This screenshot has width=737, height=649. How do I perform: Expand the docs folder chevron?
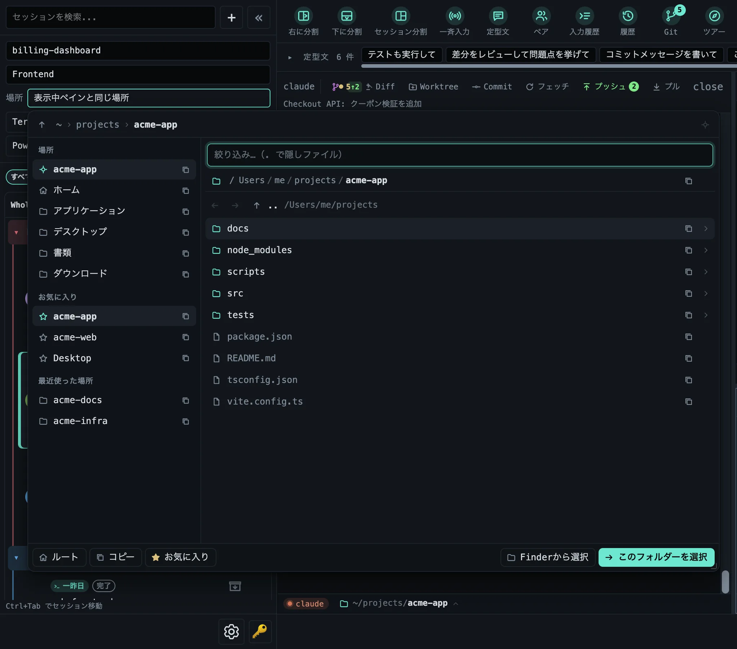click(706, 229)
